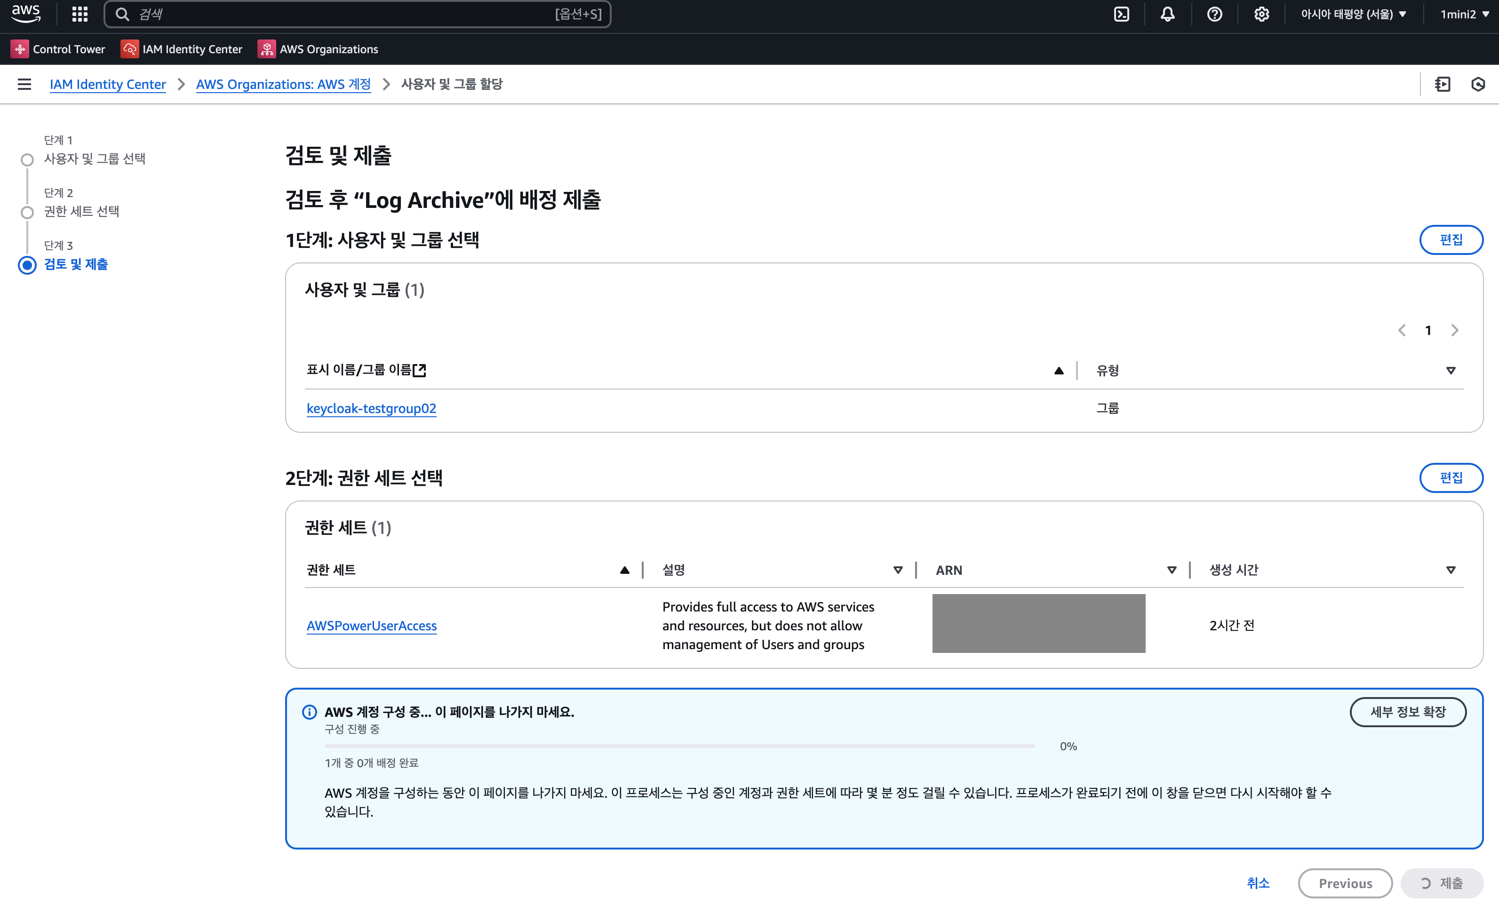Screen dimensions: 1499x905
Task: Open the keycloak-testgroup02 group link
Action: point(371,408)
